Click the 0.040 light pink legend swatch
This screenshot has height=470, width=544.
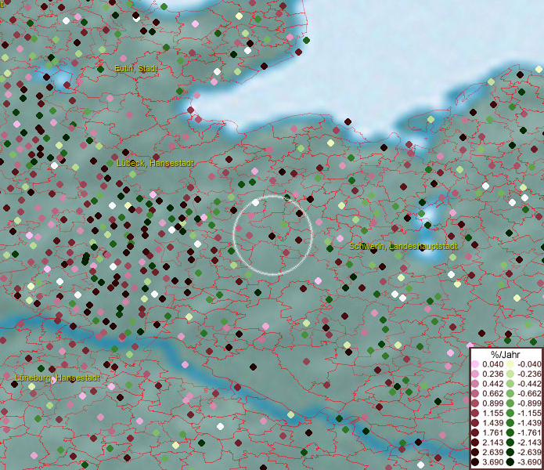click(475, 364)
